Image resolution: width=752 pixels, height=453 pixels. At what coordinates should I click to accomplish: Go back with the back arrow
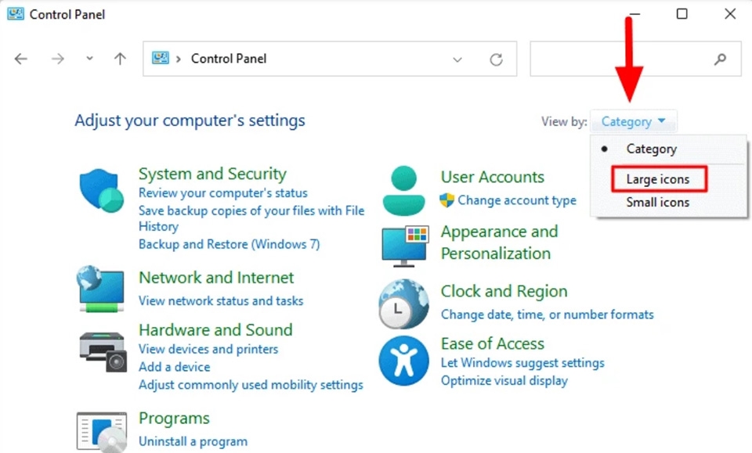20,59
